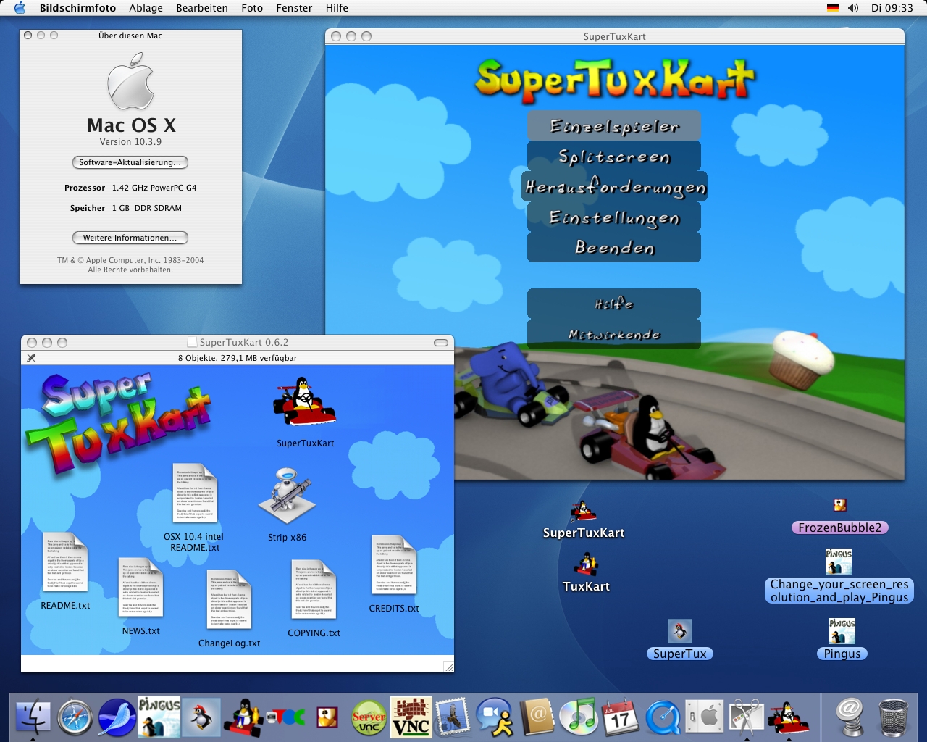Open the Bearbeiten menu

pos(202,8)
